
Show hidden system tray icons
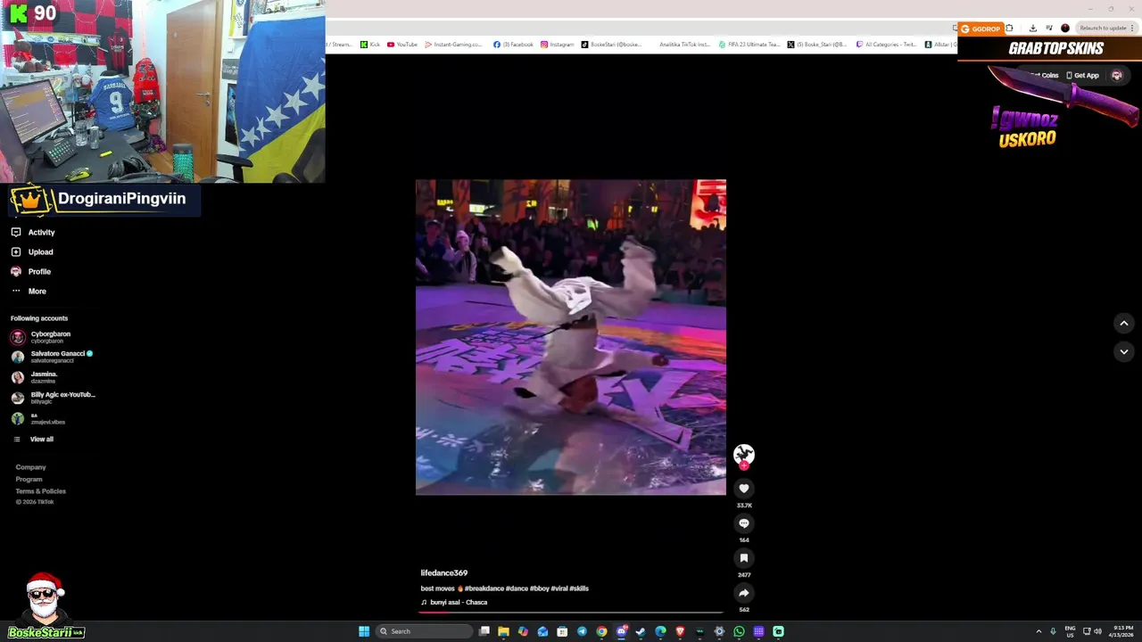pyautogui.click(x=1039, y=631)
